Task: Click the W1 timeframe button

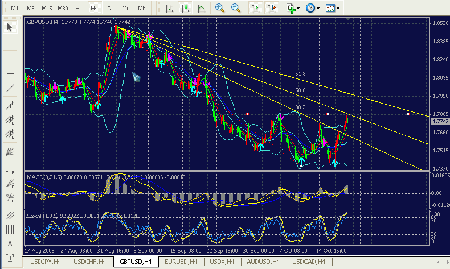Action: pos(126,9)
